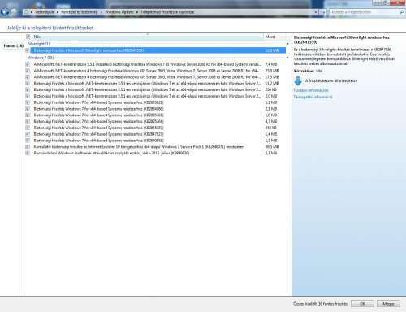Toggle checkbox of the 448 KB Windows 7 update
The width and height of the screenshot is (406, 312).
point(28,128)
